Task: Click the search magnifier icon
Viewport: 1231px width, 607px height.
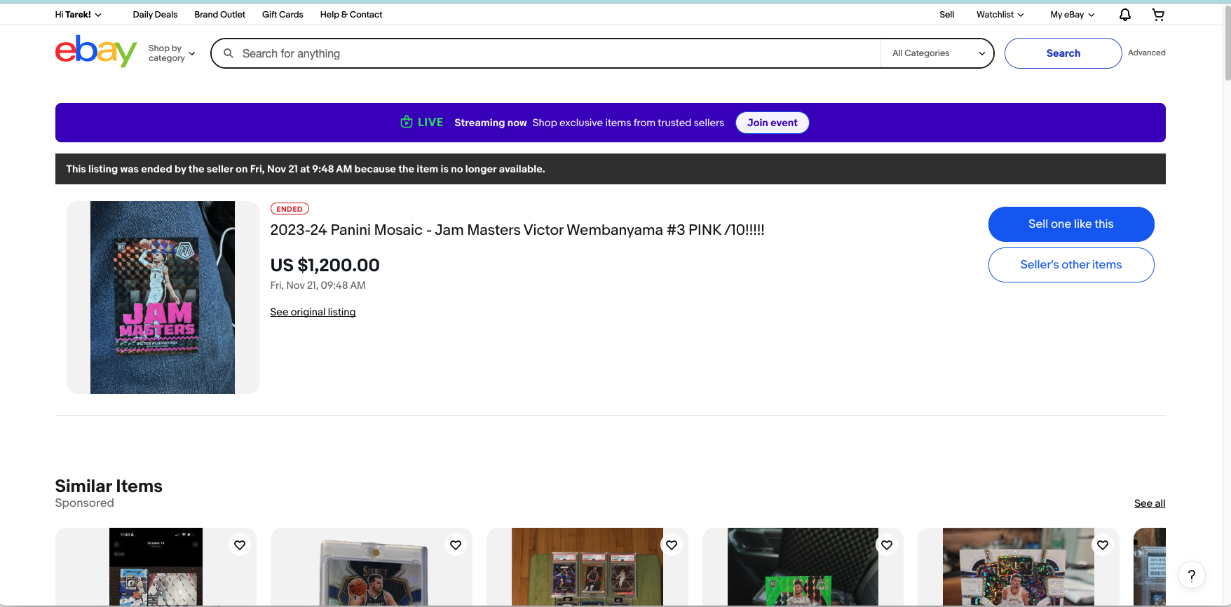Action: (229, 53)
